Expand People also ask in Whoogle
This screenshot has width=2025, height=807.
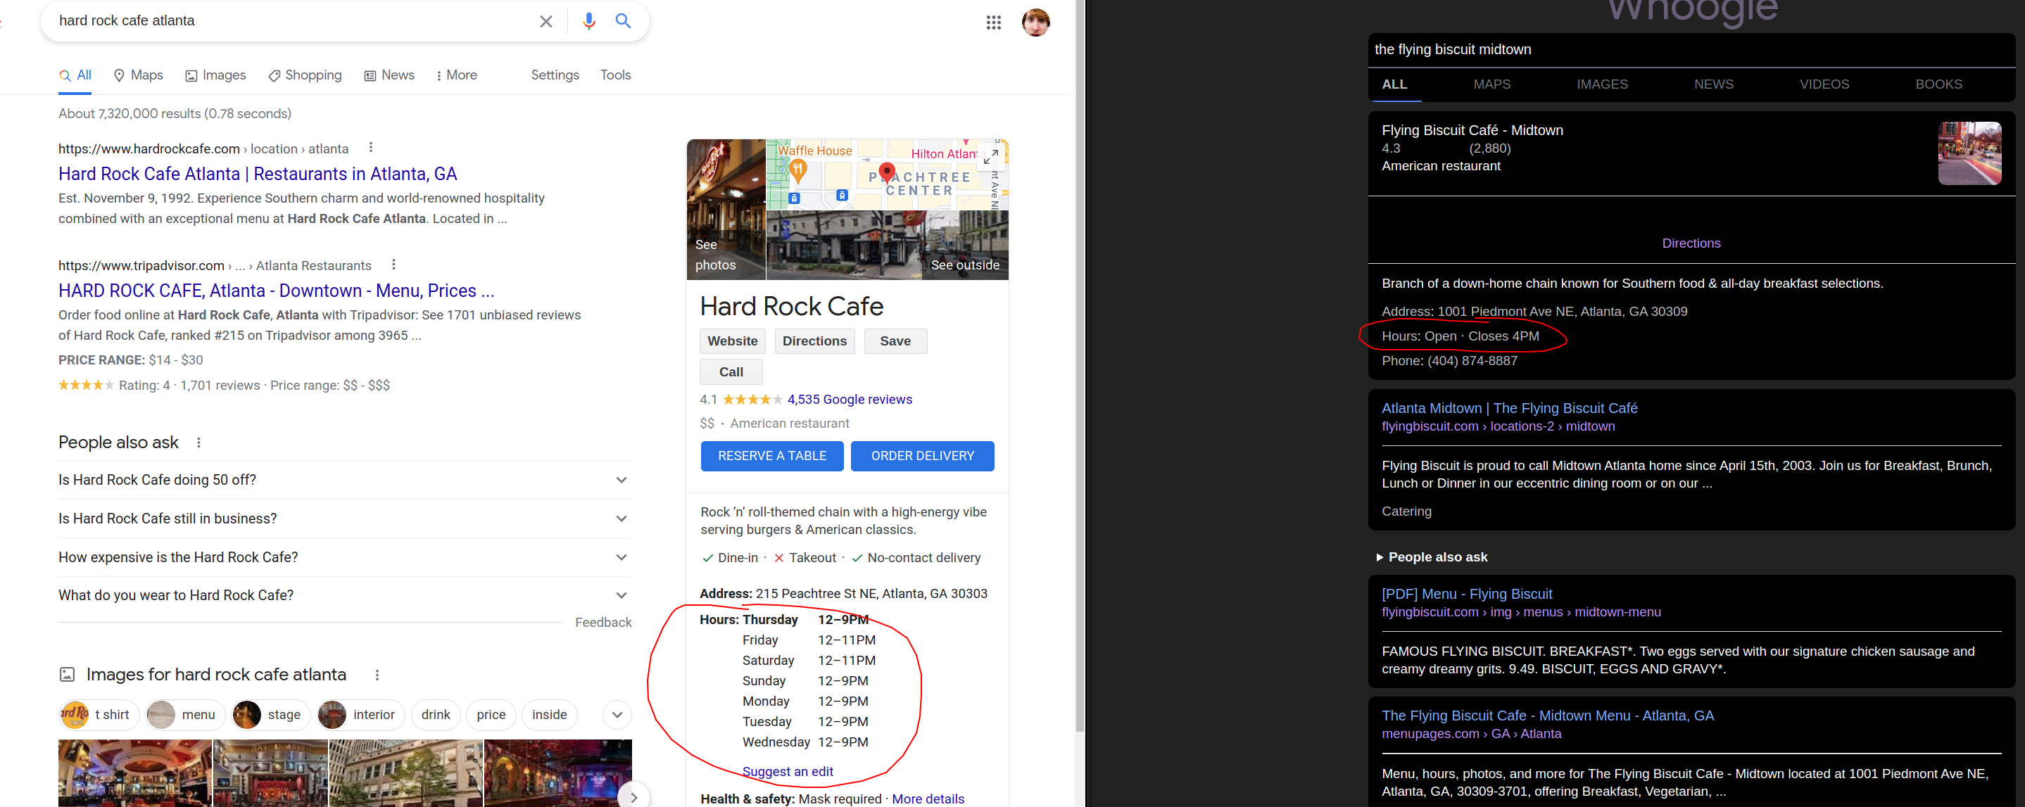1436,557
